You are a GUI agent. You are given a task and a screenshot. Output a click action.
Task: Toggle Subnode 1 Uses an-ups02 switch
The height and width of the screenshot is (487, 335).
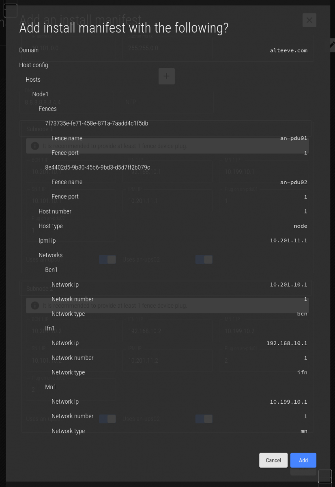[x=204, y=259]
